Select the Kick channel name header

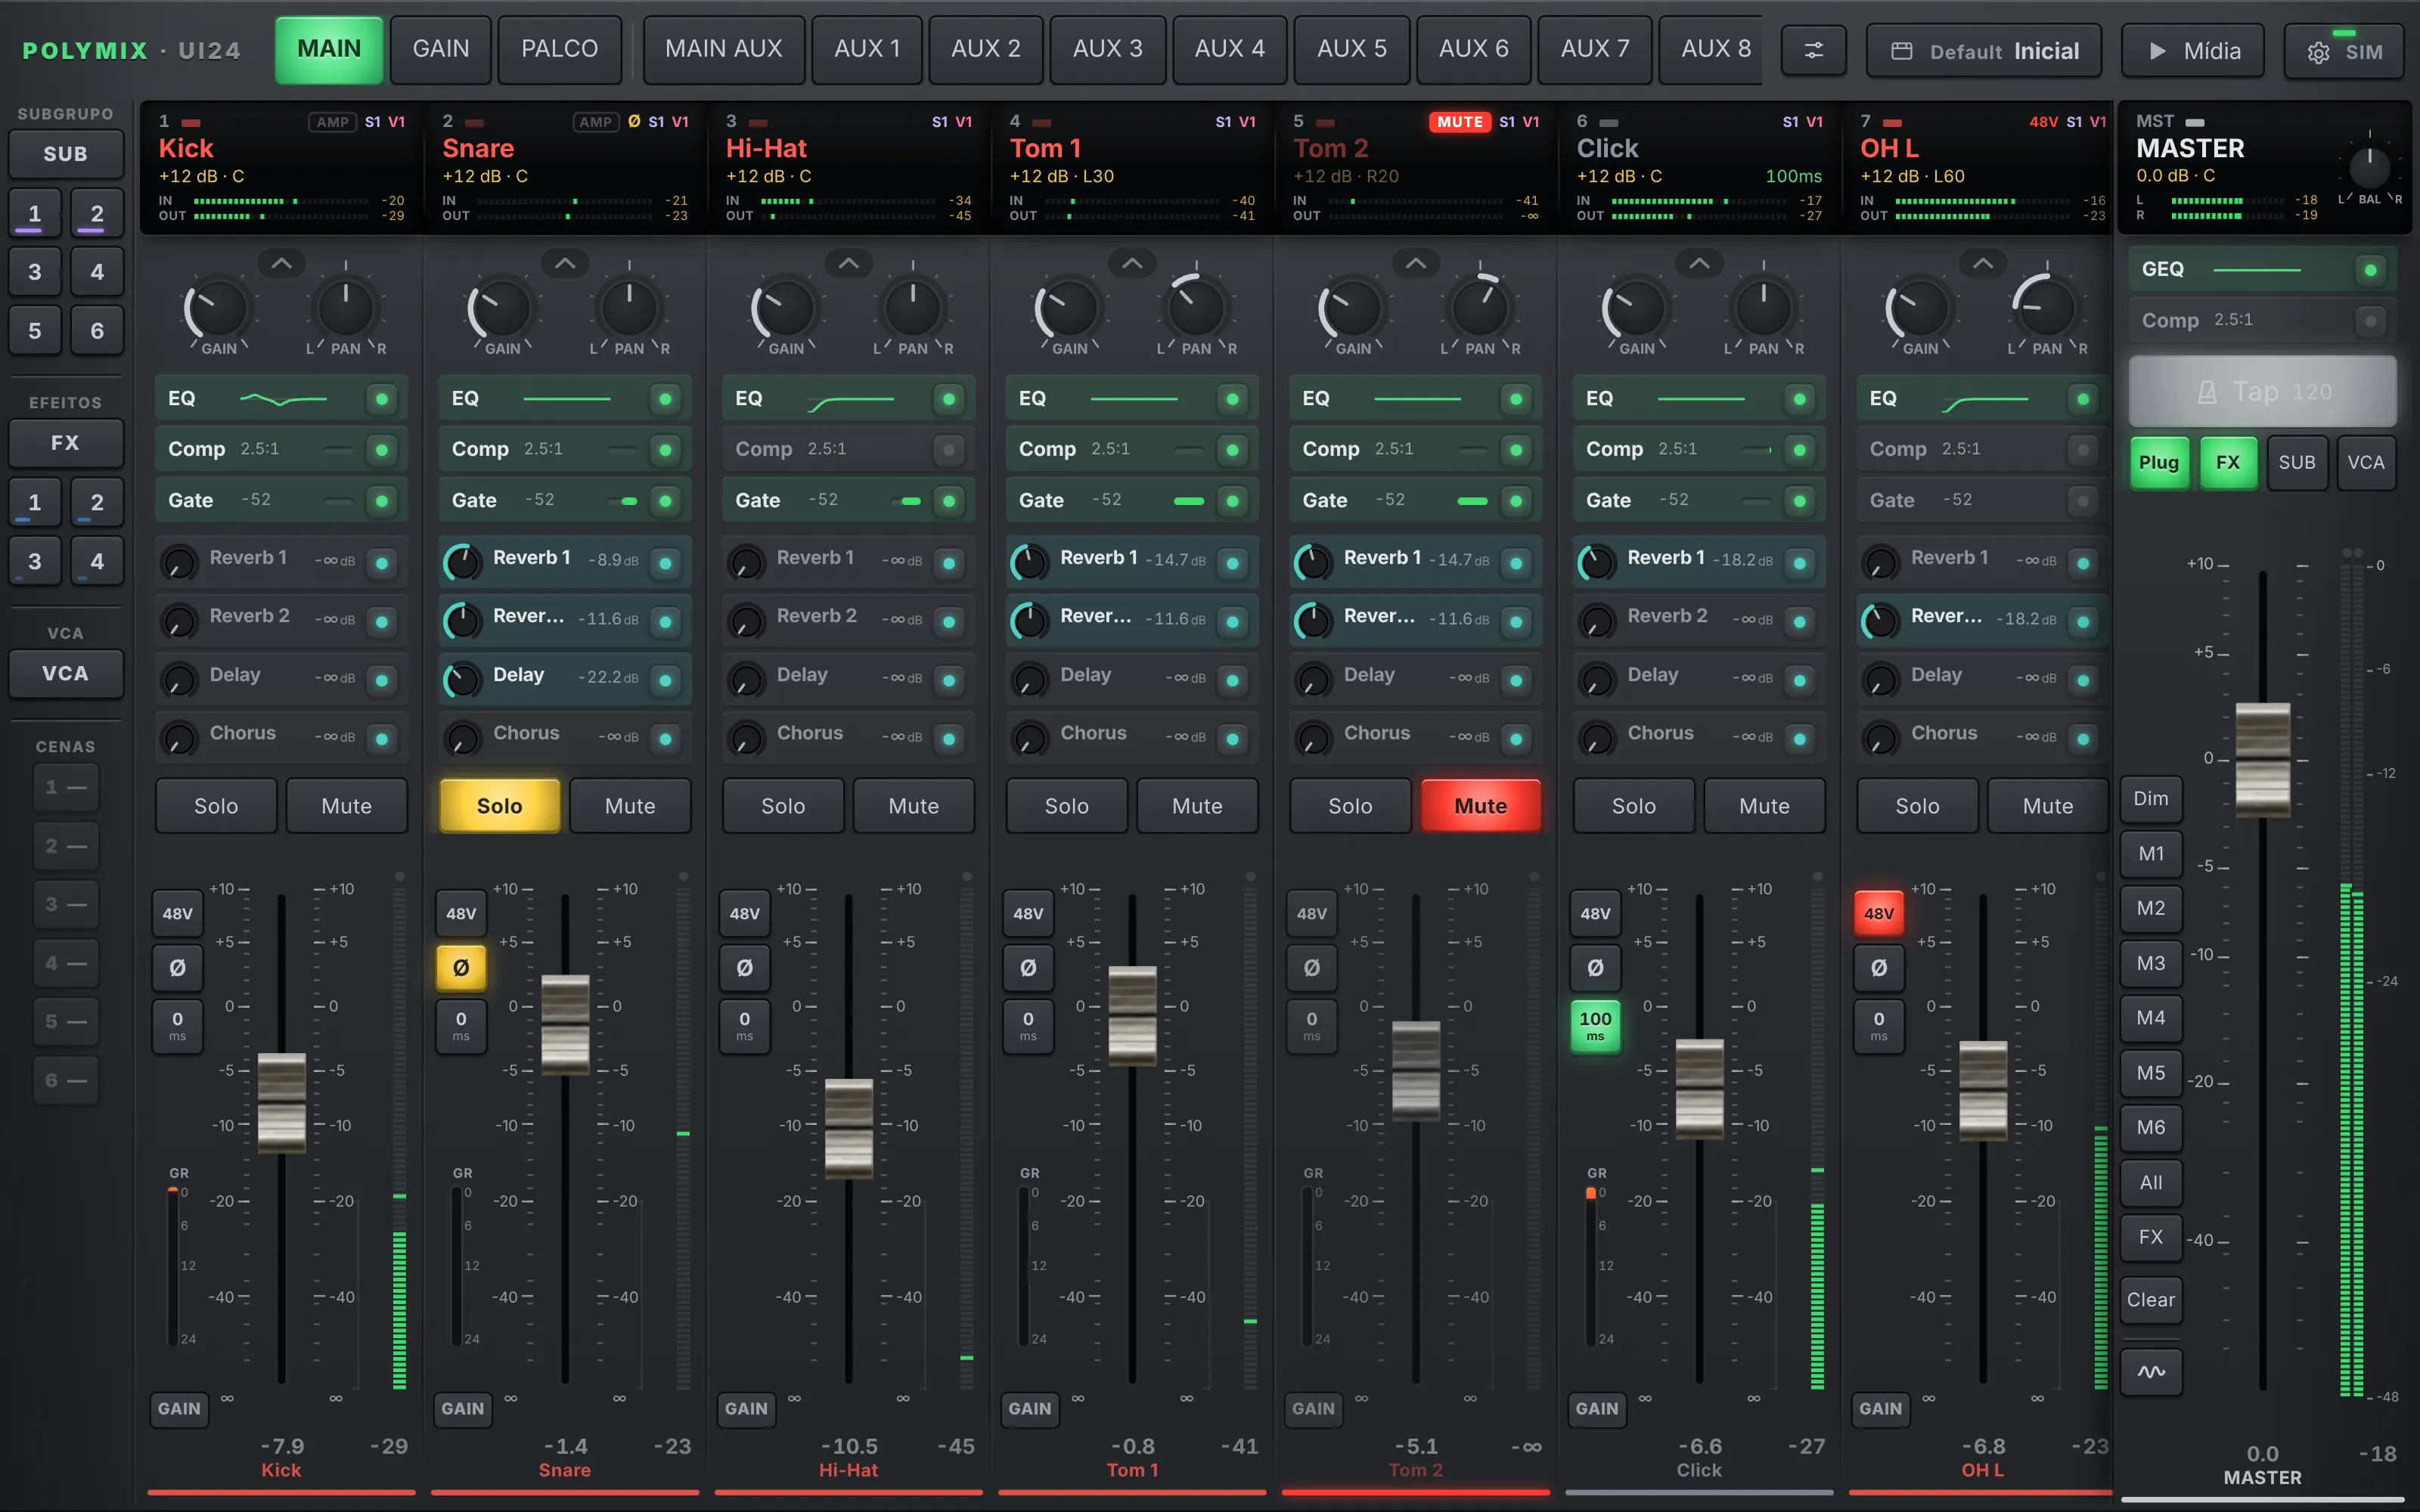click(x=186, y=149)
